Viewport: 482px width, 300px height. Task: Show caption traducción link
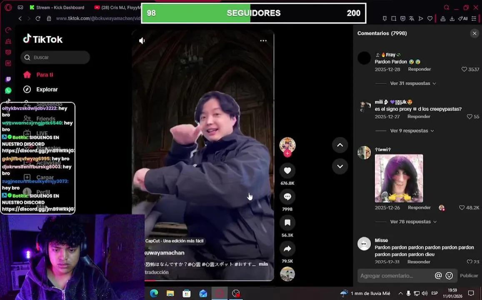157,272
